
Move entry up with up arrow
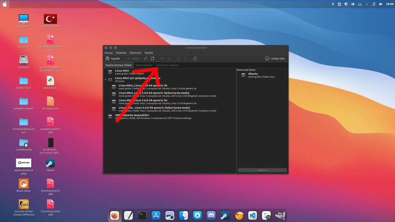[162, 58]
